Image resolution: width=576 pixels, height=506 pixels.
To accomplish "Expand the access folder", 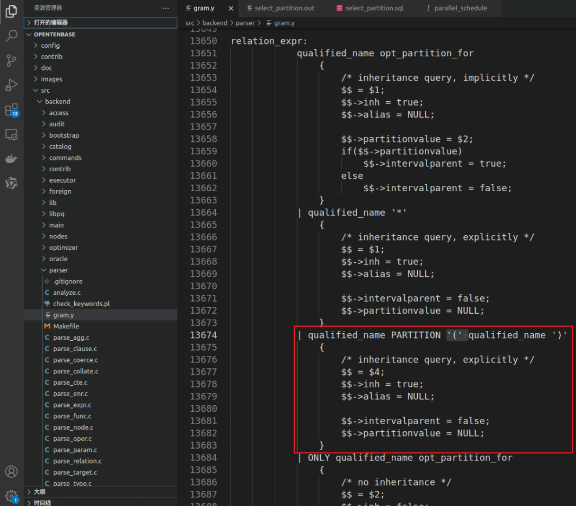I will (x=101, y=113).
